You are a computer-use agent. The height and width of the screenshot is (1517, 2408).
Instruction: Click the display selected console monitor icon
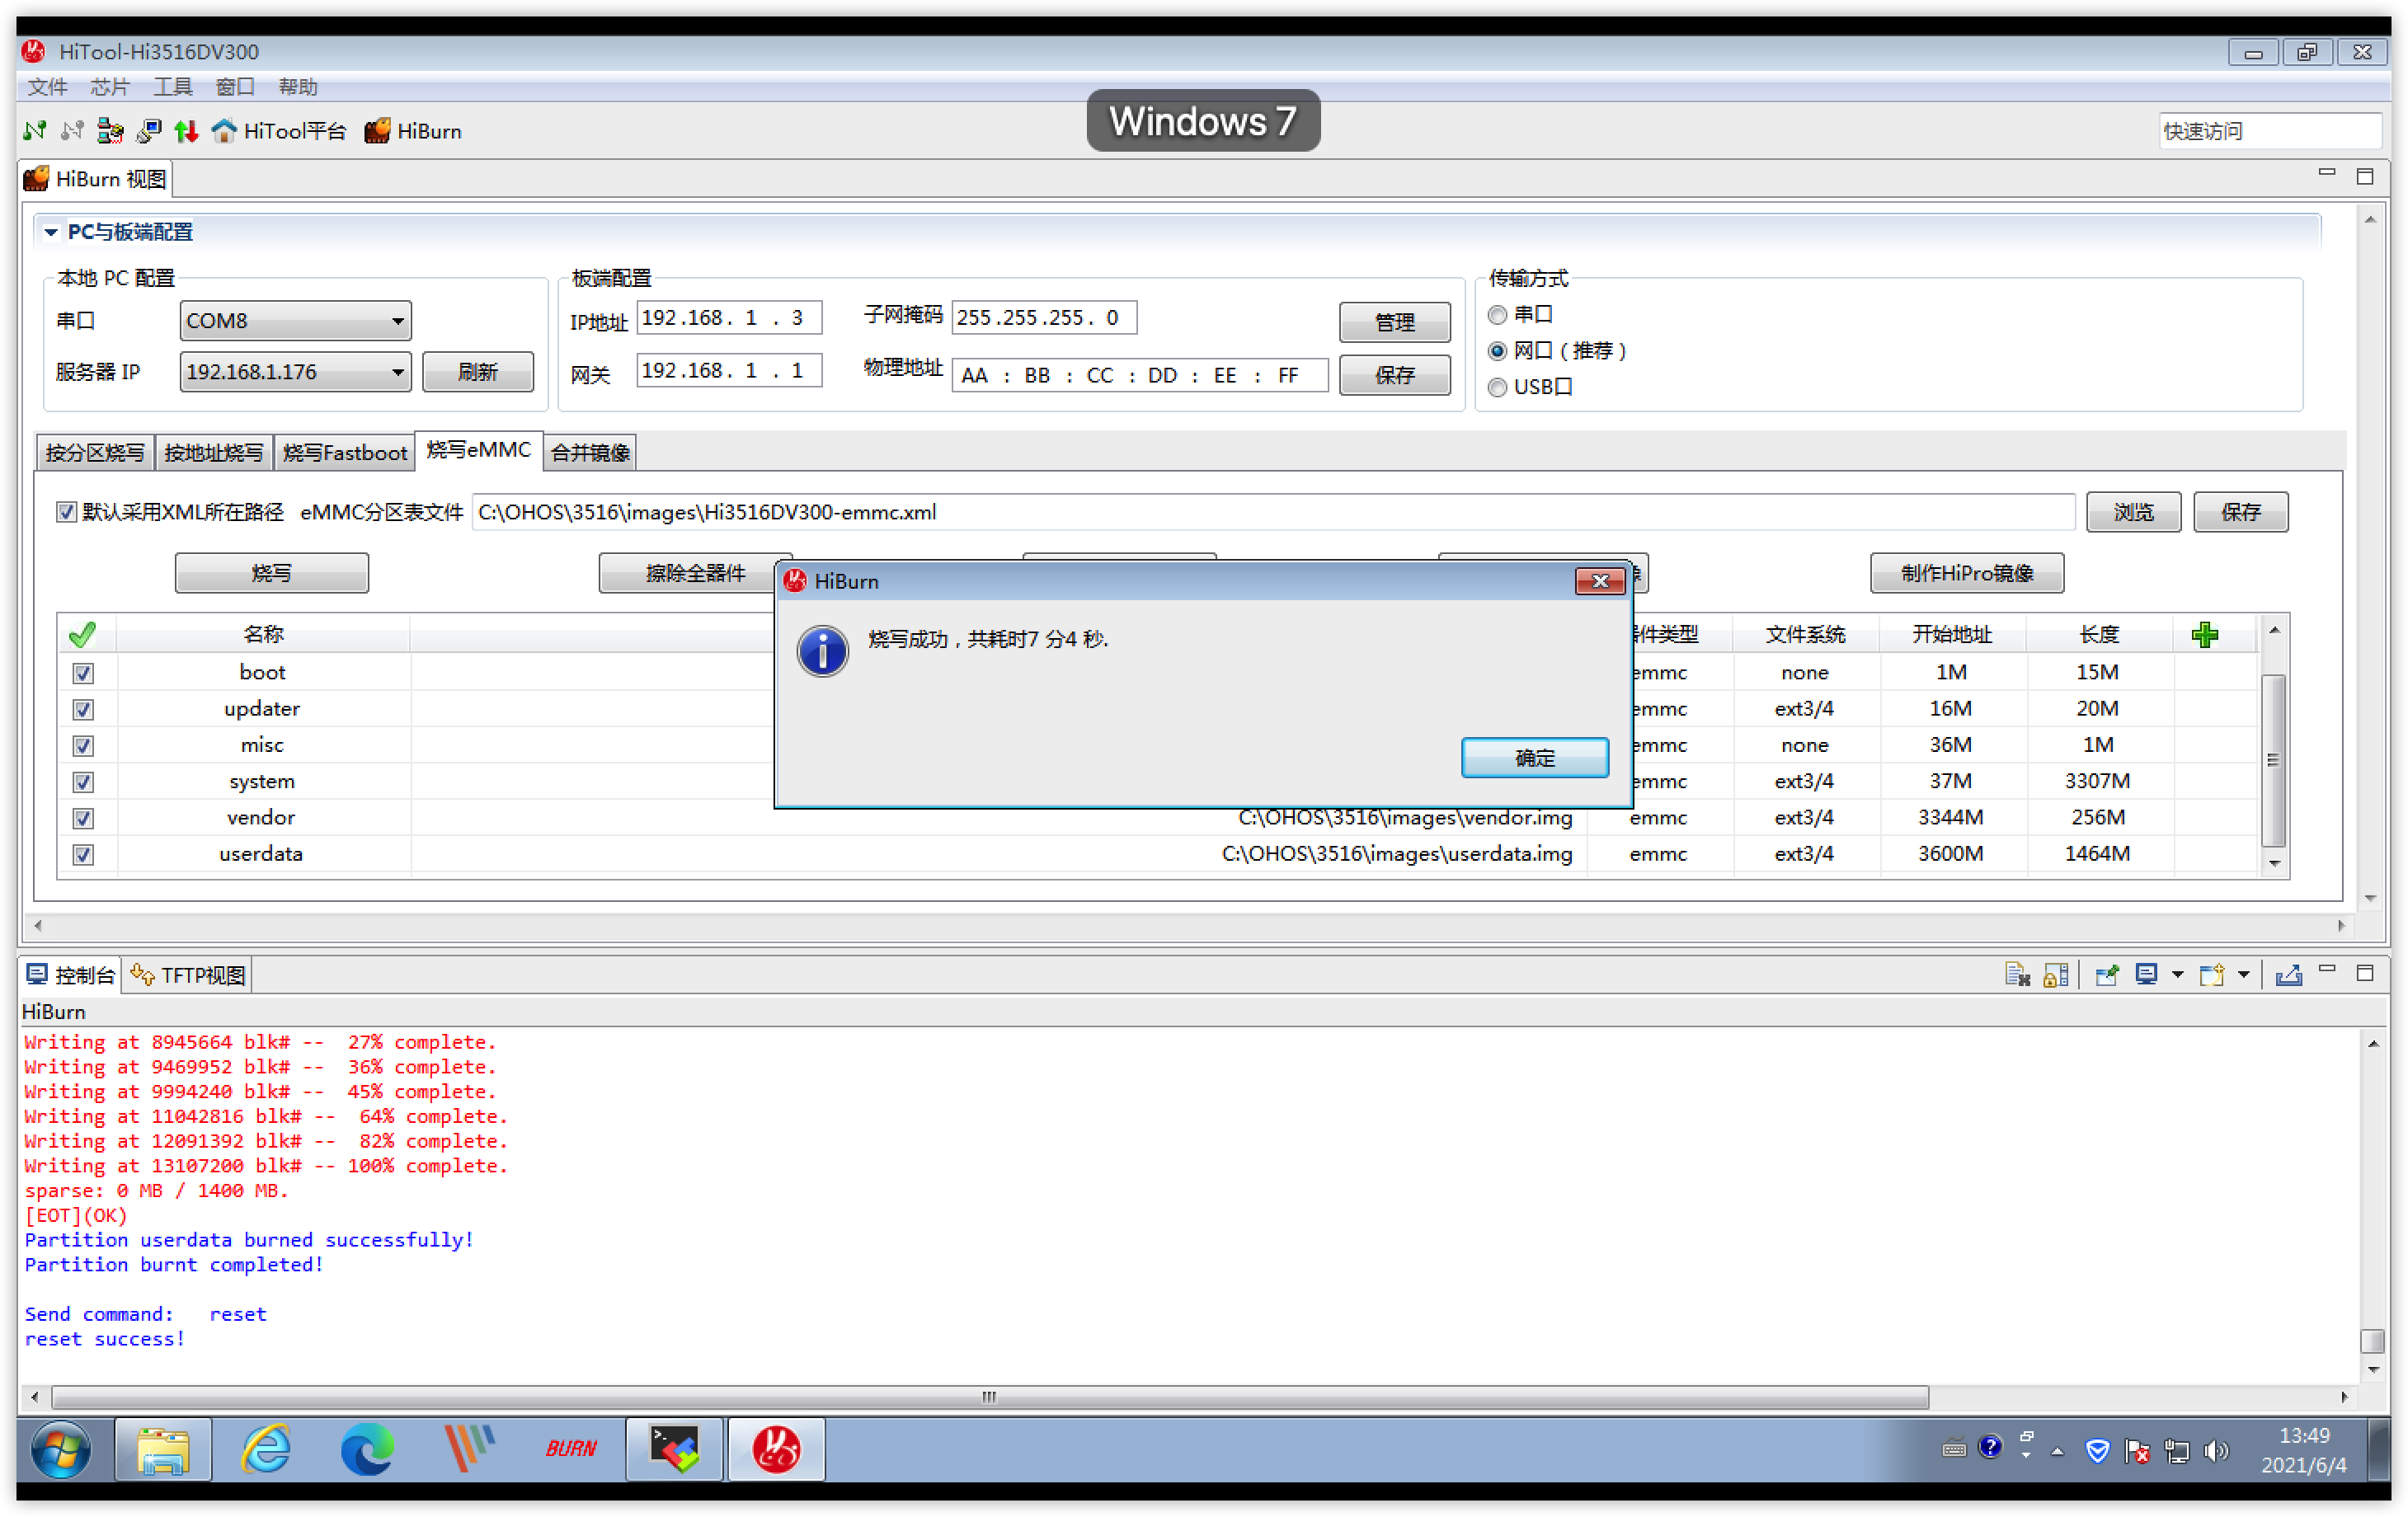pos(2146,974)
